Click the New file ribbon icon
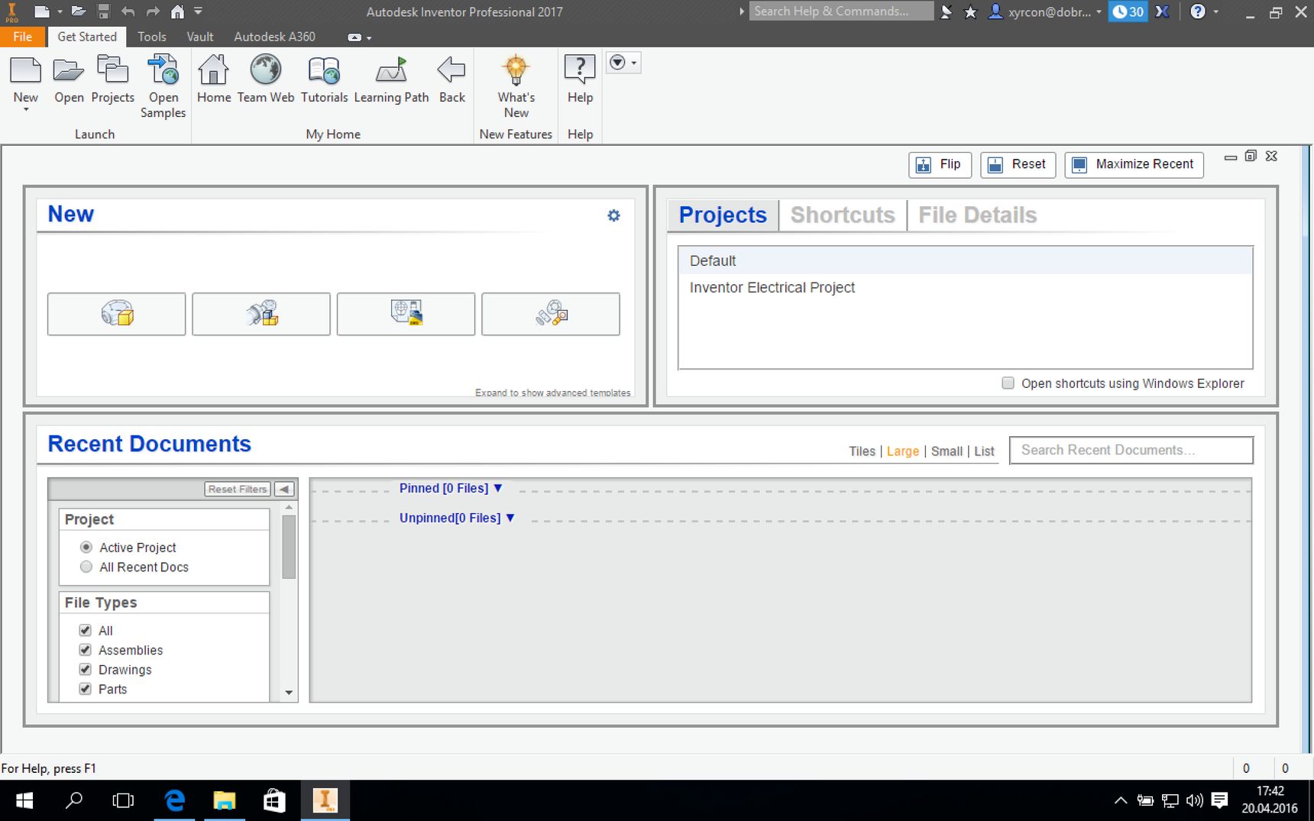The height and width of the screenshot is (821, 1314). point(25,71)
